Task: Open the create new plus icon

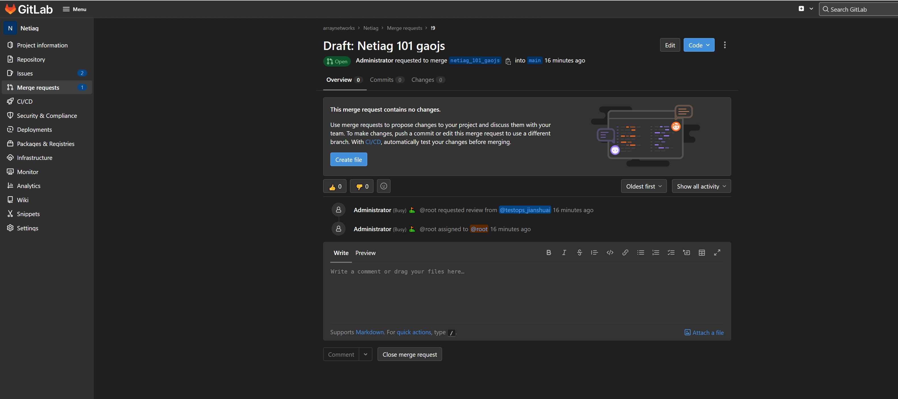Action: pos(801,9)
